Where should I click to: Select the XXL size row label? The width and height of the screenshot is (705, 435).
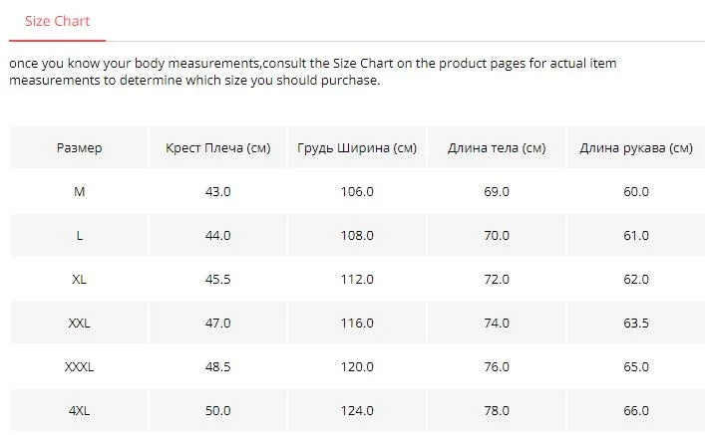point(79,323)
